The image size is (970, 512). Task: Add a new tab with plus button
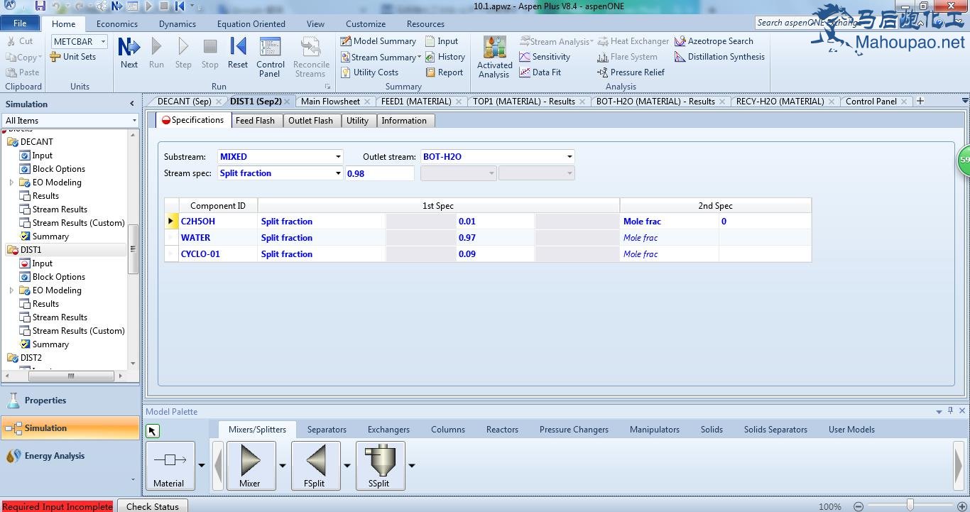coord(920,102)
